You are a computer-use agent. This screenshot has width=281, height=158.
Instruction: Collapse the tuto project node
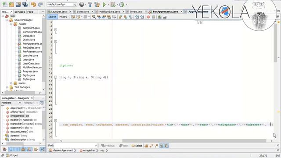(3, 16)
